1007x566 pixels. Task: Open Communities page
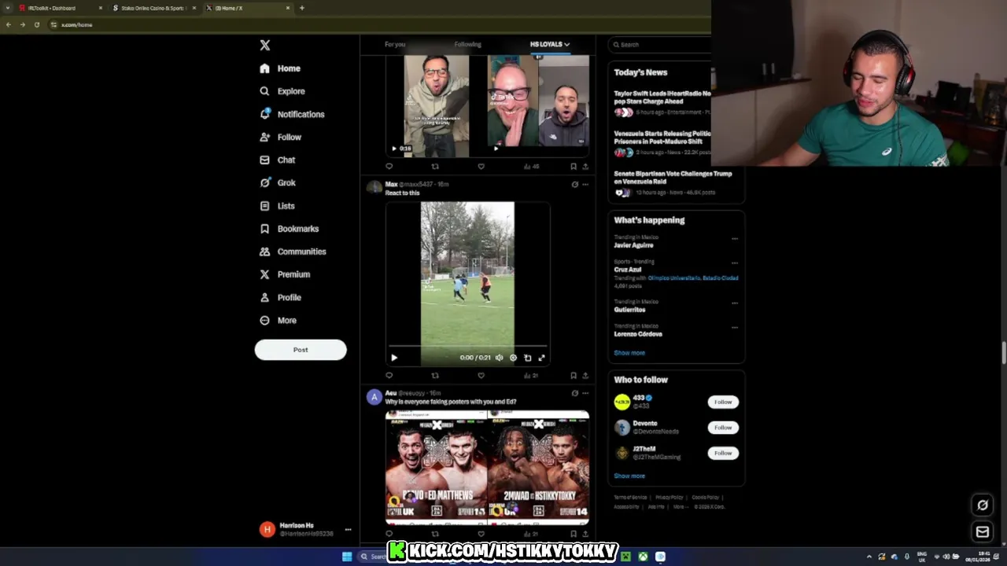(x=293, y=252)
